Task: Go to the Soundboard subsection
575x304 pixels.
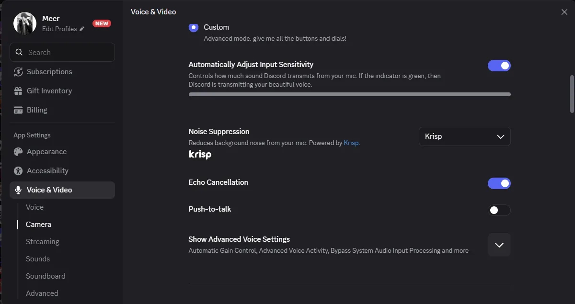Action: (46, 276)
